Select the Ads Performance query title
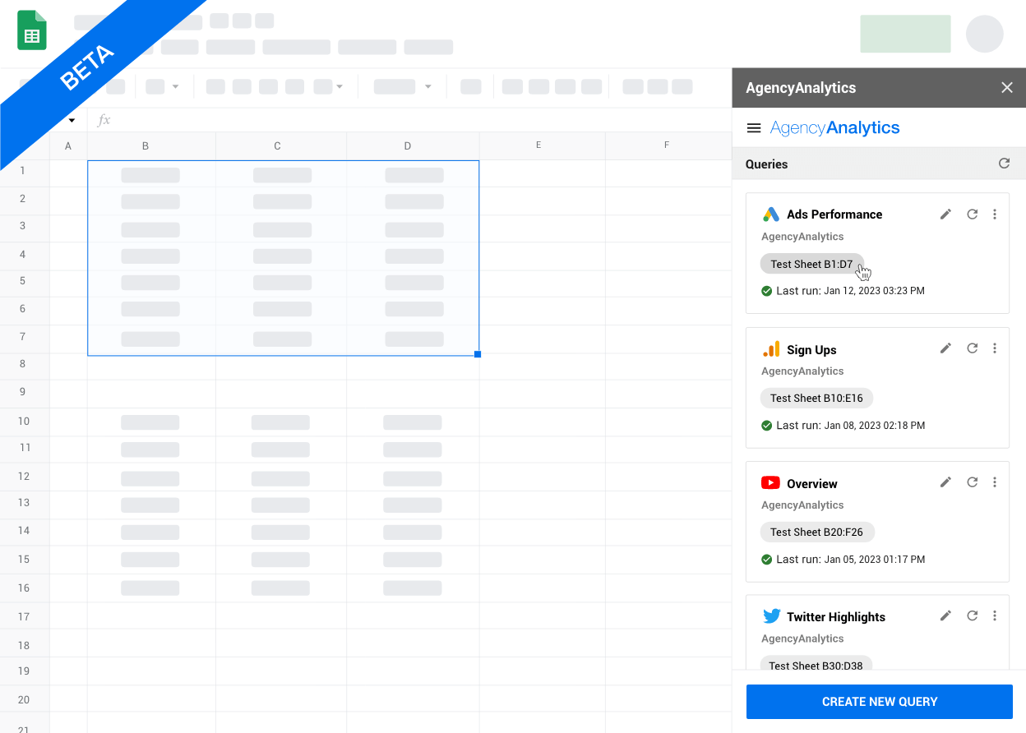 coord(834,214)
